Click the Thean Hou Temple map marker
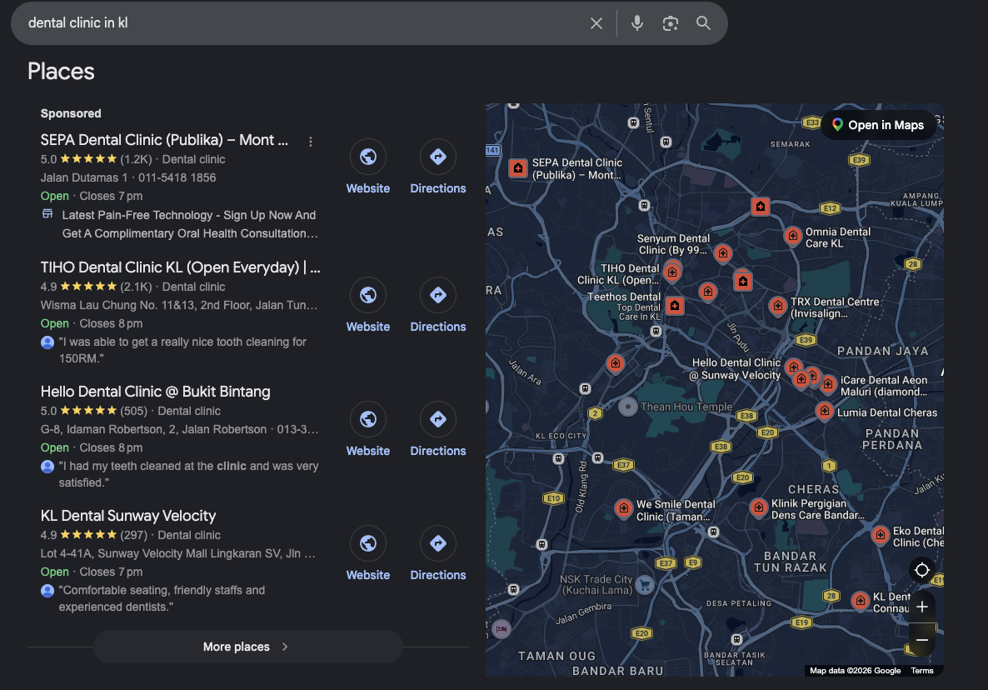Screen dimensions: 988x690 tap(627, 407)
